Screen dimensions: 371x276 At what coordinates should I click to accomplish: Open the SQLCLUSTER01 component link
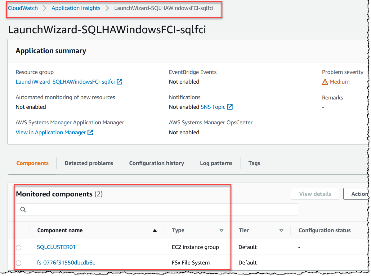(x=56, y=247)
